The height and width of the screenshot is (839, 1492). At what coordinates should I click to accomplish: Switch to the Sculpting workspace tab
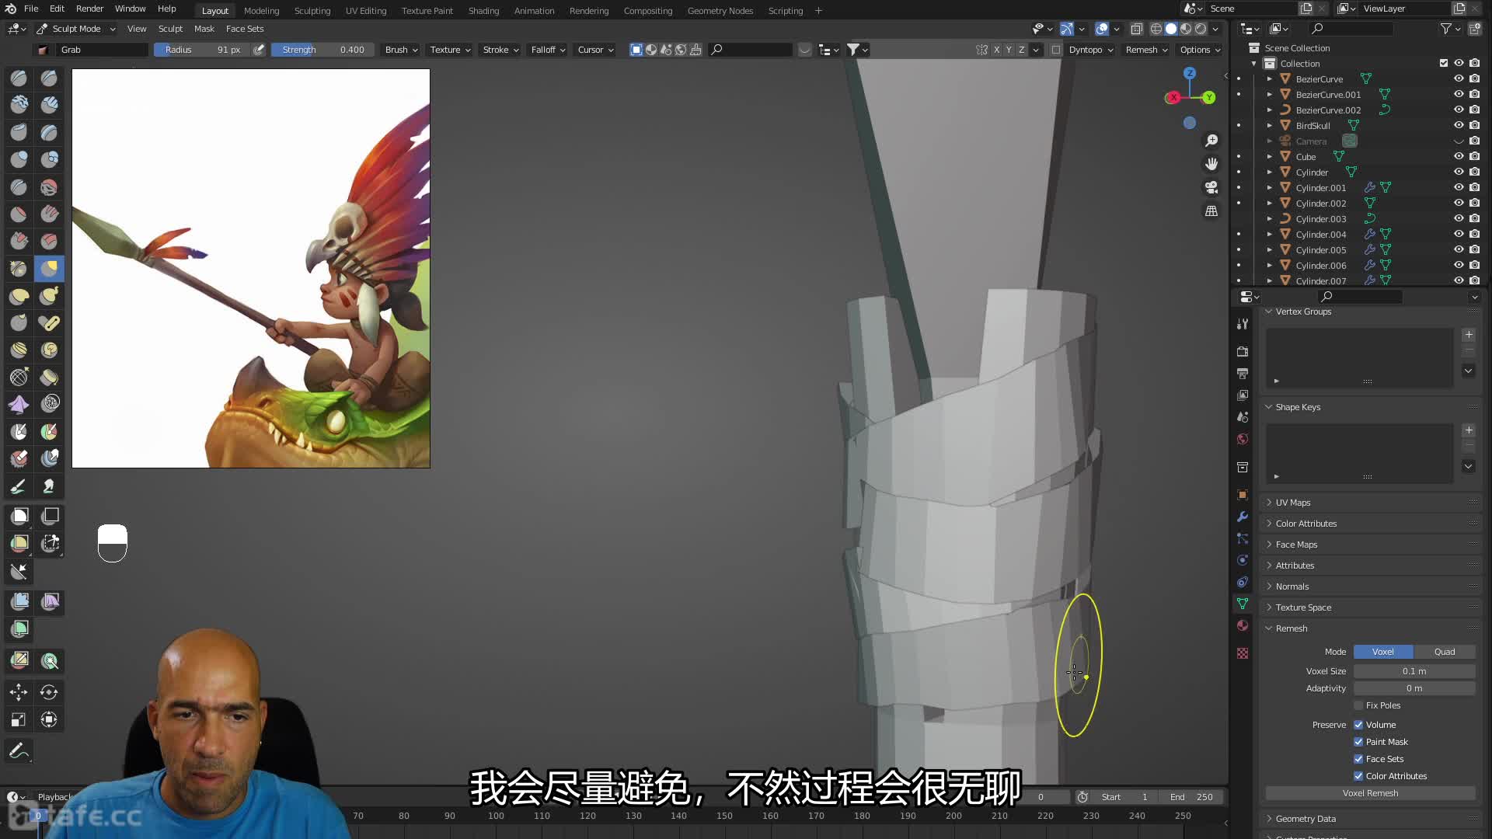[312, 11]
